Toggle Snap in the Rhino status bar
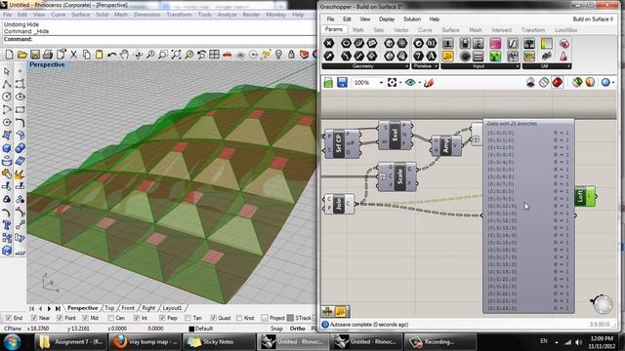The height and width of the screenshot is (351, 625). [x=276, y=329]
